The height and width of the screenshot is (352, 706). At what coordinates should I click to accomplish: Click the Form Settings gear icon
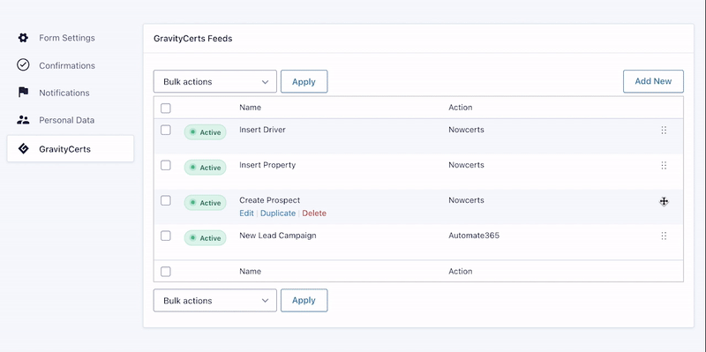point(23,38)
